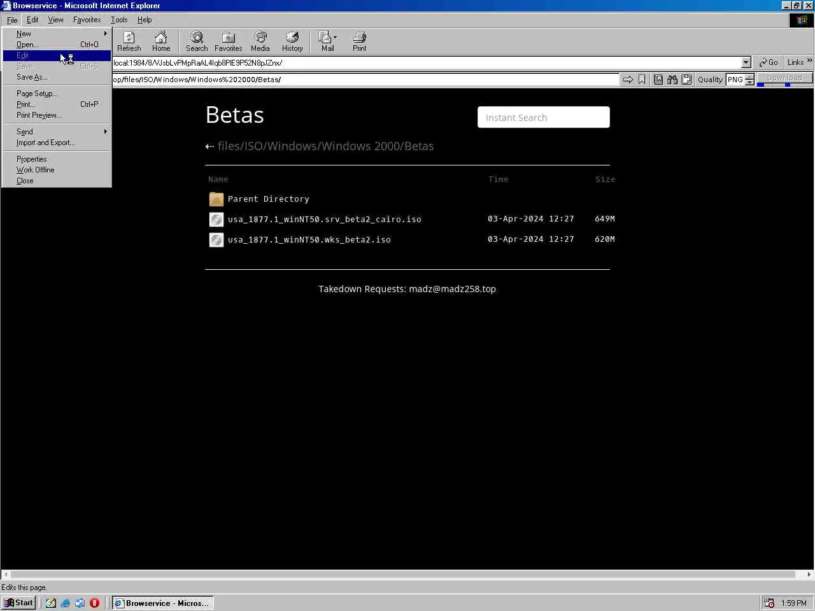Choose Import and Export... menu entry
This screenshot has width=815, height=611.
tap(57, 143)
